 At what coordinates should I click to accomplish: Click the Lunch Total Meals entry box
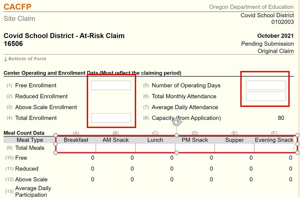(155, 148)
